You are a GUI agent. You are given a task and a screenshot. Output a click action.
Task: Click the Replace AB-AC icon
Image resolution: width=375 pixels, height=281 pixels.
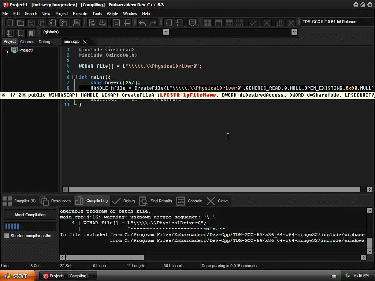click(x=103, y=23)
